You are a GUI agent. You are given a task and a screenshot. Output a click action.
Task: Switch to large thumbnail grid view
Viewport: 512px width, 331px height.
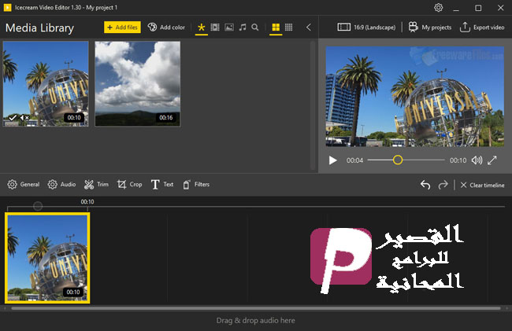pyautogui.click(x=276, y=28)
